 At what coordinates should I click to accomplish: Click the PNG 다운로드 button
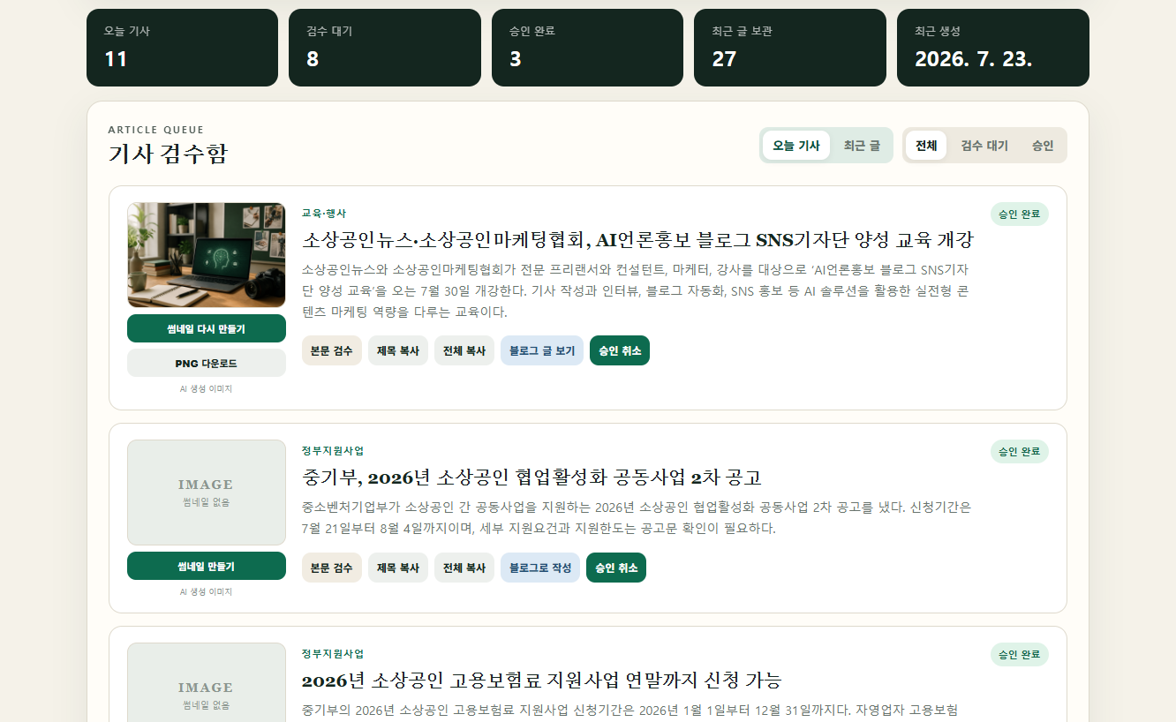click(x=207, y=363)
